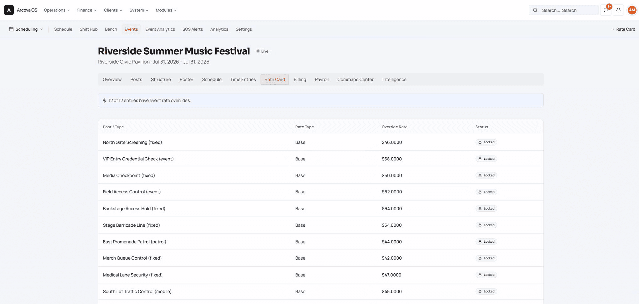Switch to the Payroll tab

(x=322, y=79)
